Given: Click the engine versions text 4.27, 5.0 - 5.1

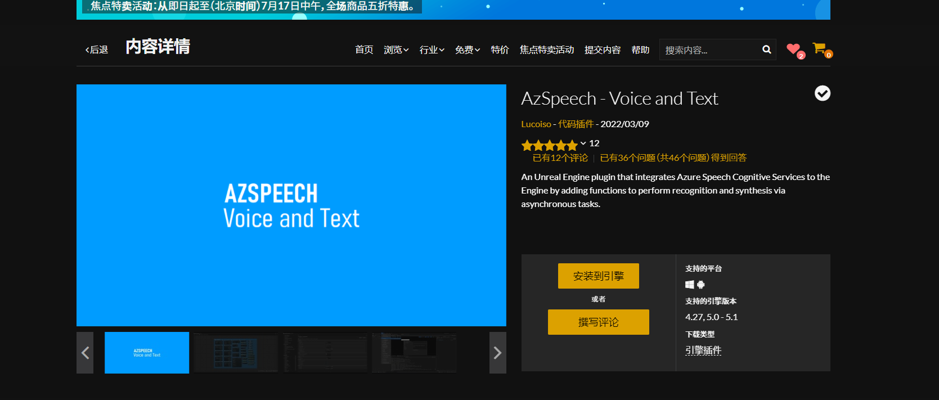Looking at the screenshot, I should [711, 317].
